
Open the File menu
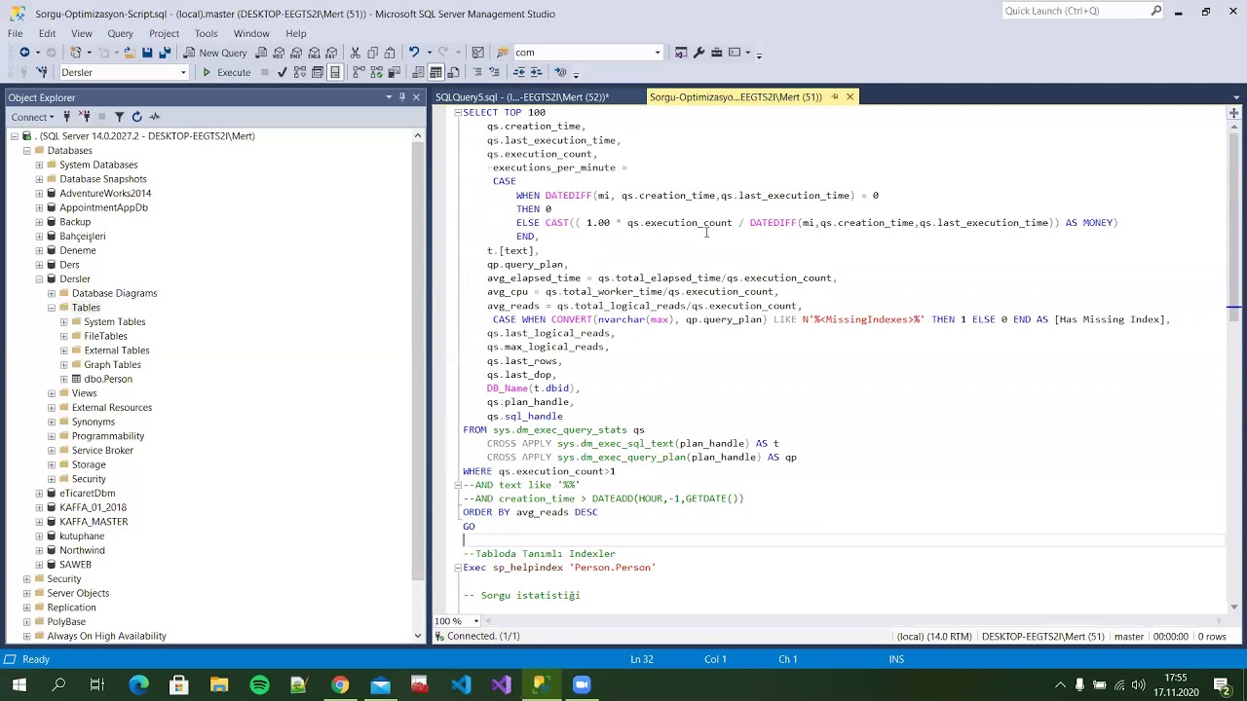click(x=16, y=33)
